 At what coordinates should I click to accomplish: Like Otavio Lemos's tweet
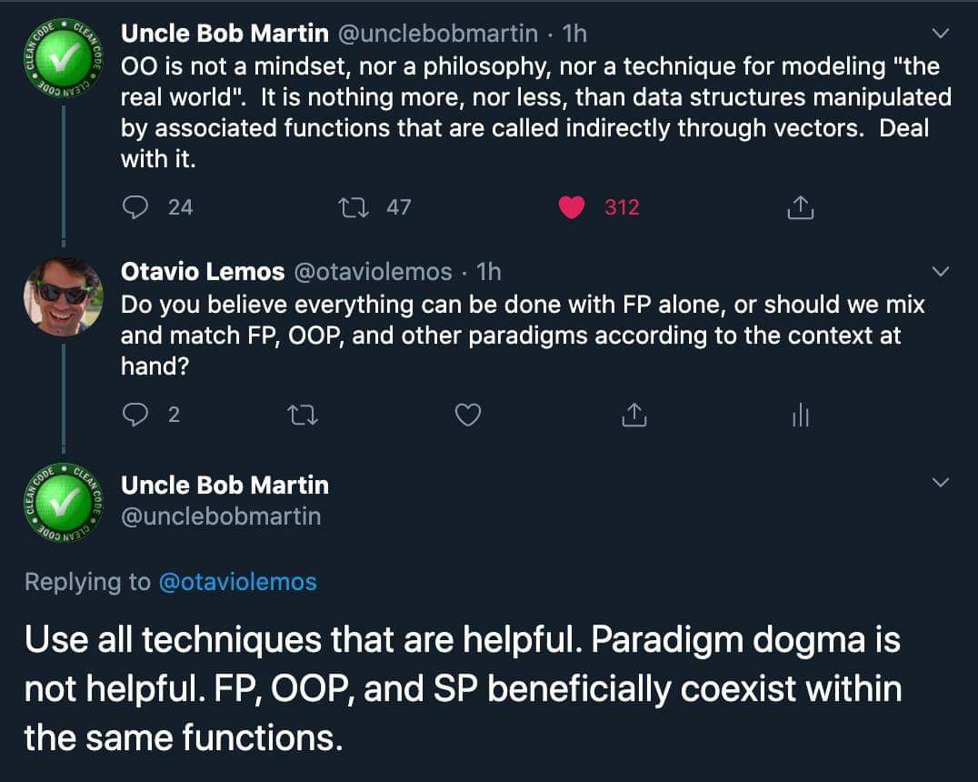[x=468, y=415]
